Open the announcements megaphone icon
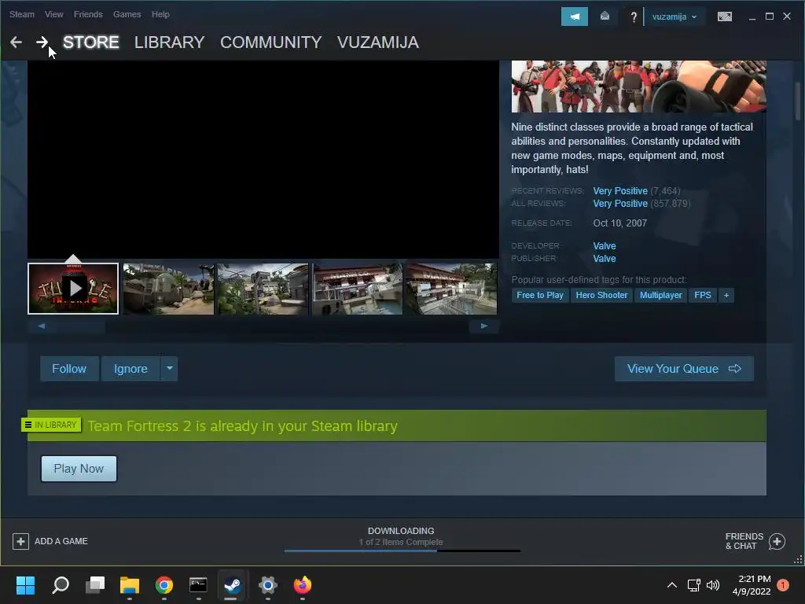805x604 pixels. (x=575, y=17)
